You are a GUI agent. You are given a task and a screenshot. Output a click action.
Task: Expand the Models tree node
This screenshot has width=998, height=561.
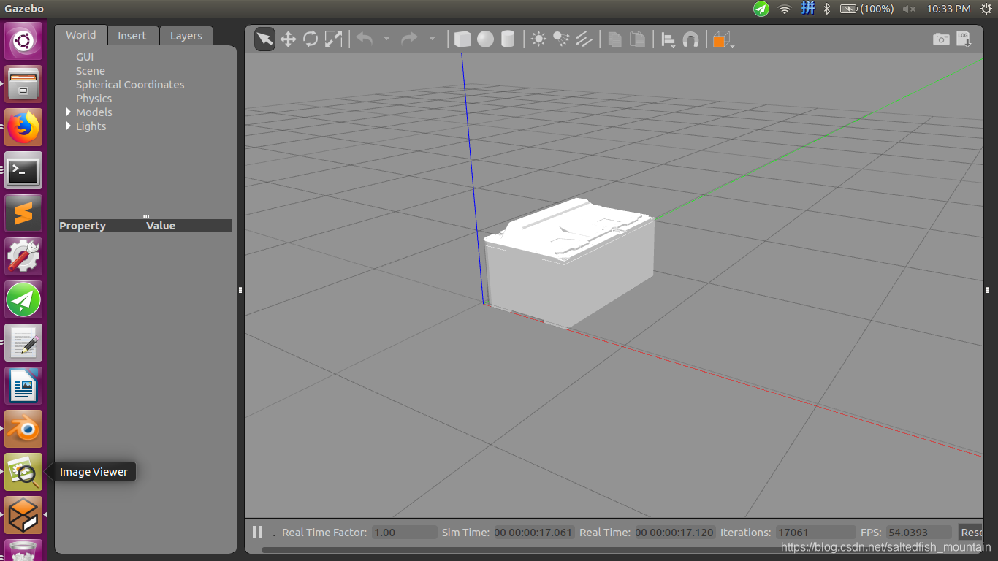69,112
